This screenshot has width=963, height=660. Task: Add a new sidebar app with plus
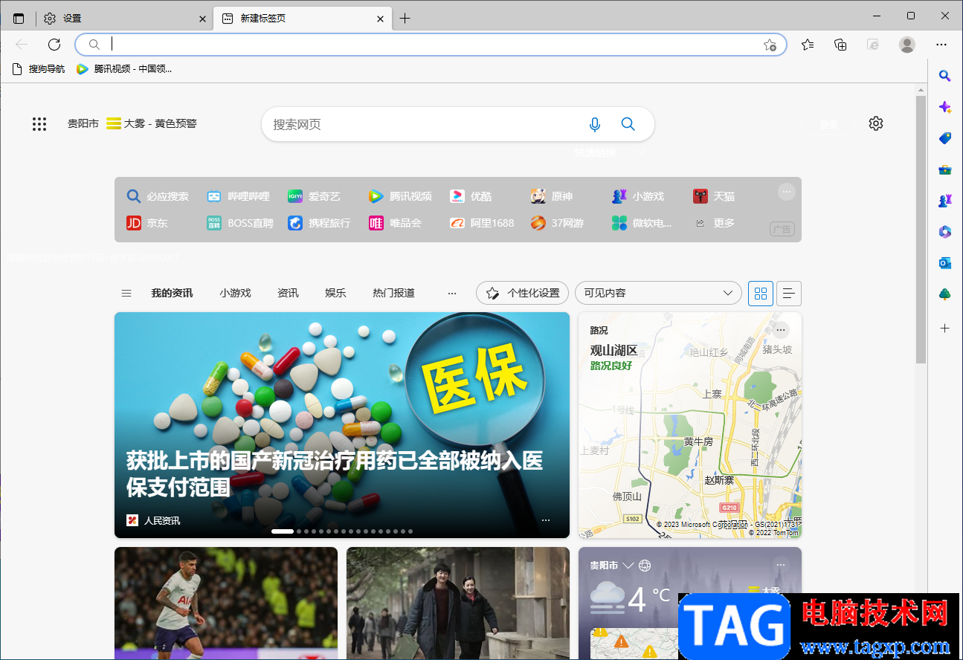pyautogui.click(x=945, y=328)
